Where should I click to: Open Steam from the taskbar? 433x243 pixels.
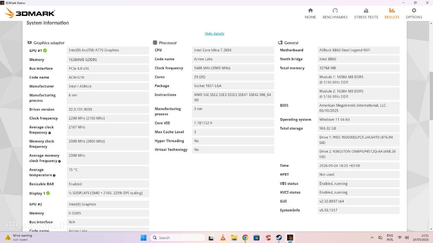279,238
